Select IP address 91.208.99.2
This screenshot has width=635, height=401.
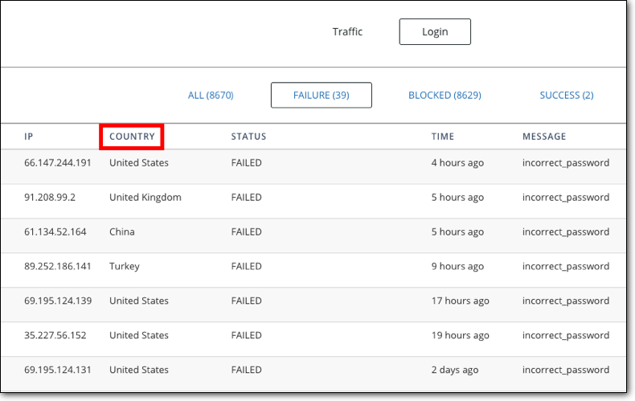pos(49,197)
